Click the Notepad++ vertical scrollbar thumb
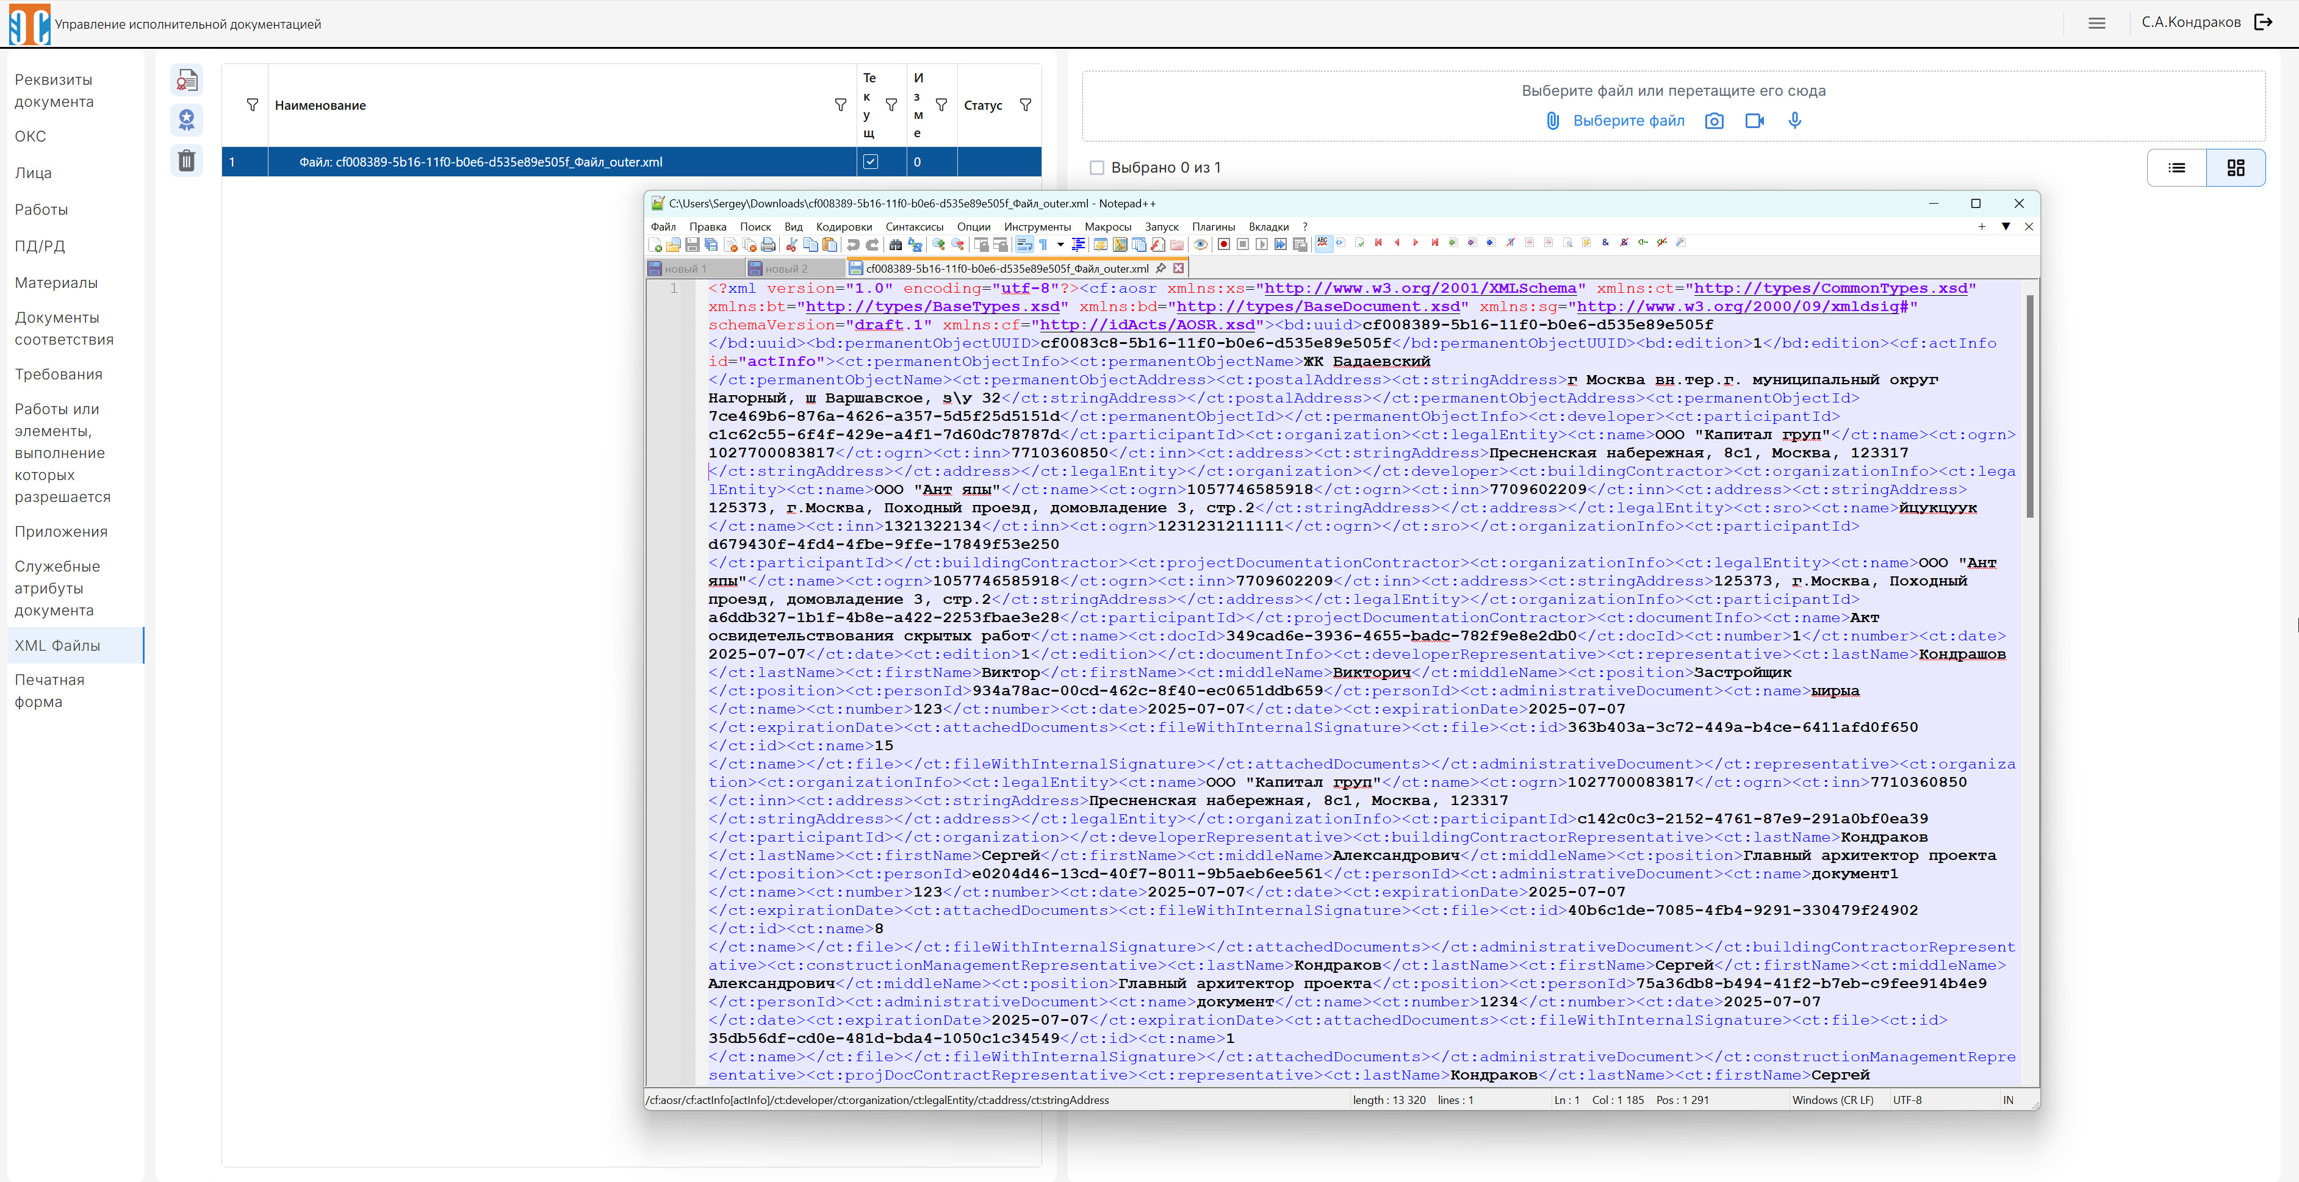2299x1182 pixels. coord(2029,406)
